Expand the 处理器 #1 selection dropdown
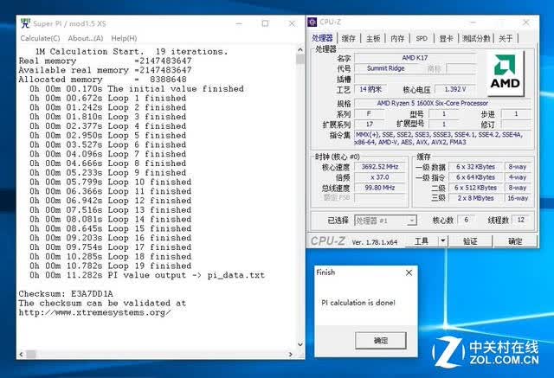The height and width of the screenshot is (378, 554). (x=411, y=221)
